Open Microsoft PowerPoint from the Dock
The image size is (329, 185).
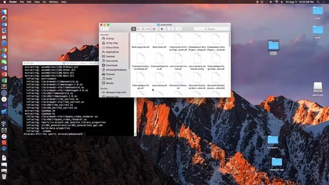pos(4,74)
